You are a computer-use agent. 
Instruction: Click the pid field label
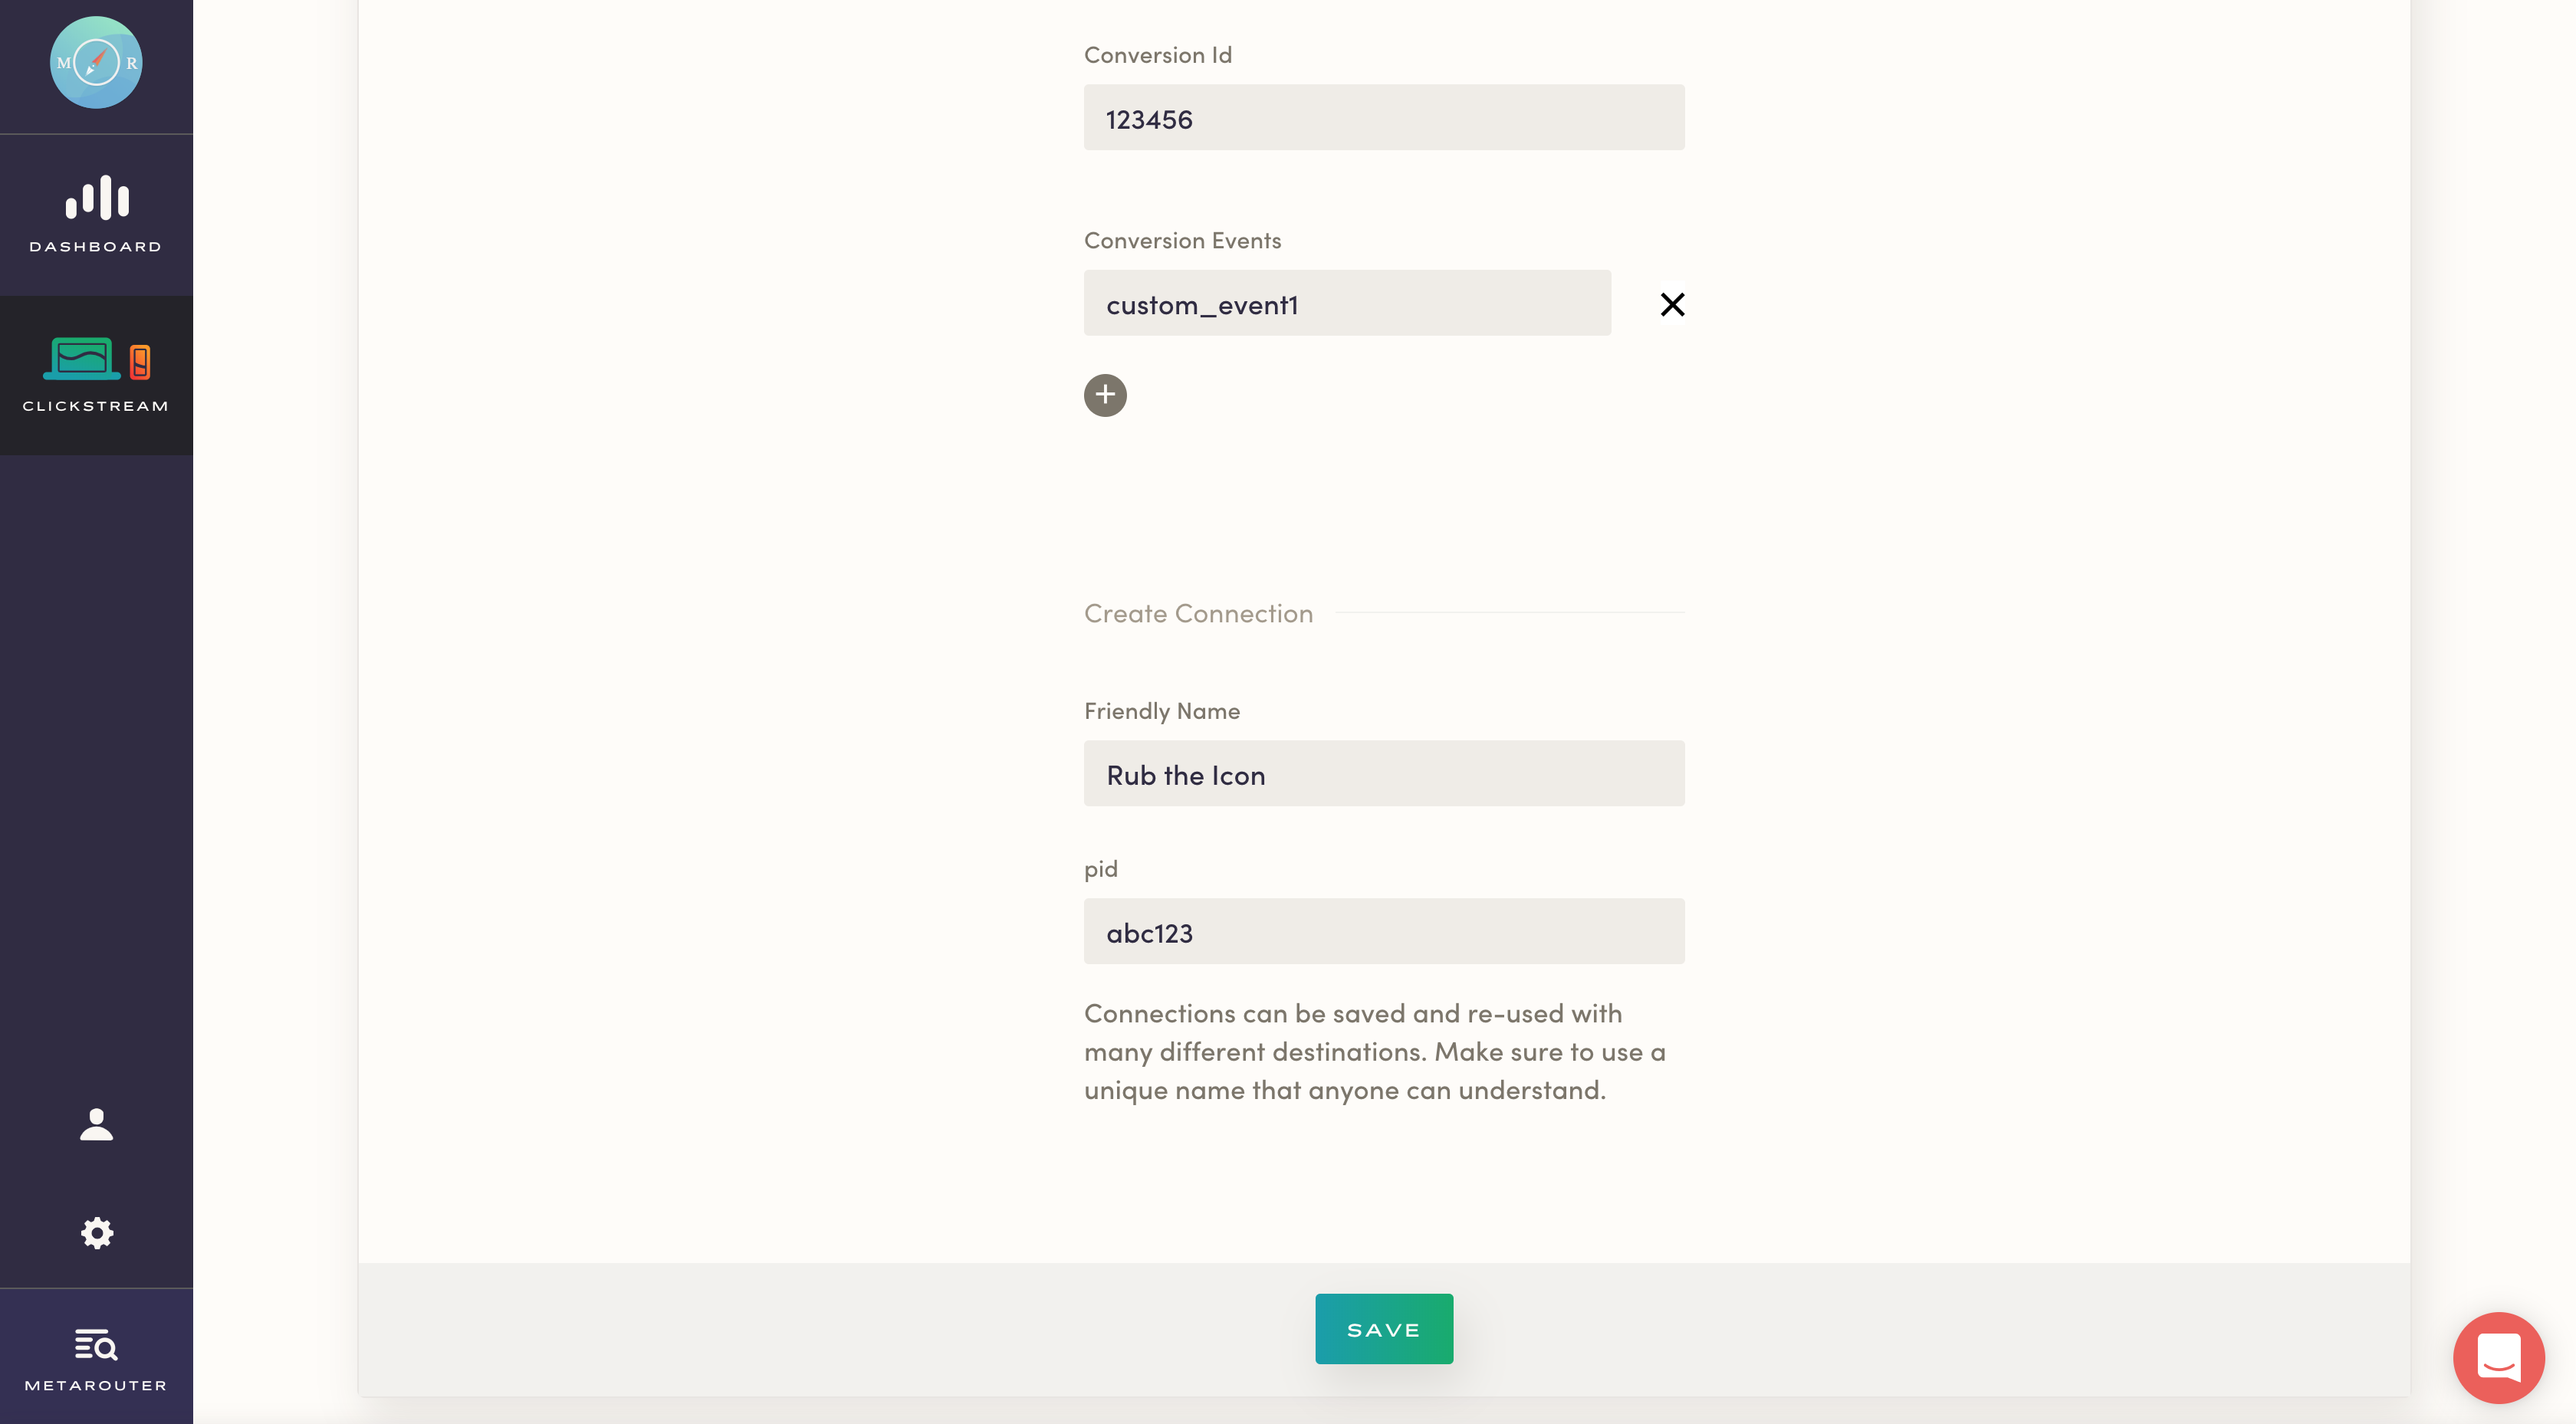pos(1100,869)
